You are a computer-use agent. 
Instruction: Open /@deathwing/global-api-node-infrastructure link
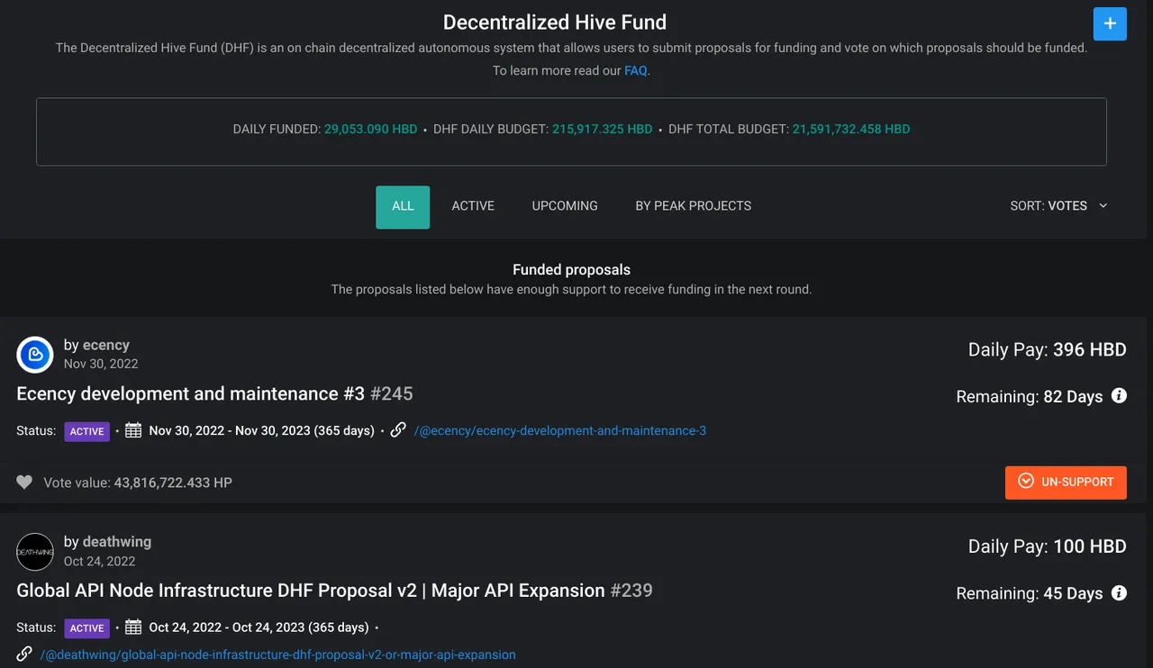(278, 655)
